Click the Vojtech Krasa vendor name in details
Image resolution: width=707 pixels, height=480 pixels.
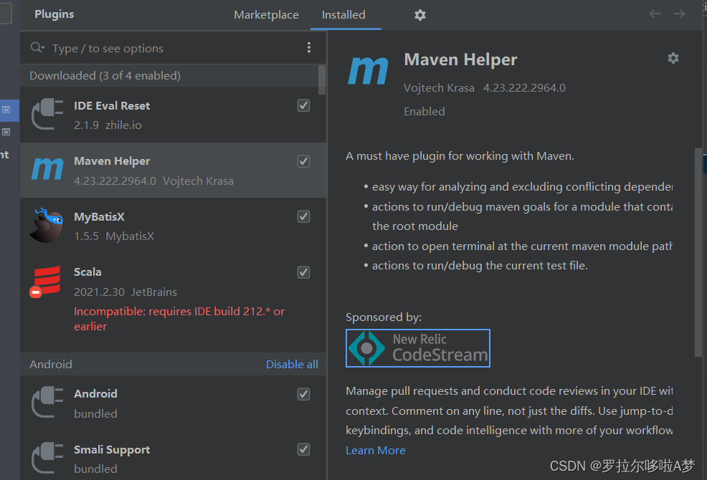tap(439, 88)
